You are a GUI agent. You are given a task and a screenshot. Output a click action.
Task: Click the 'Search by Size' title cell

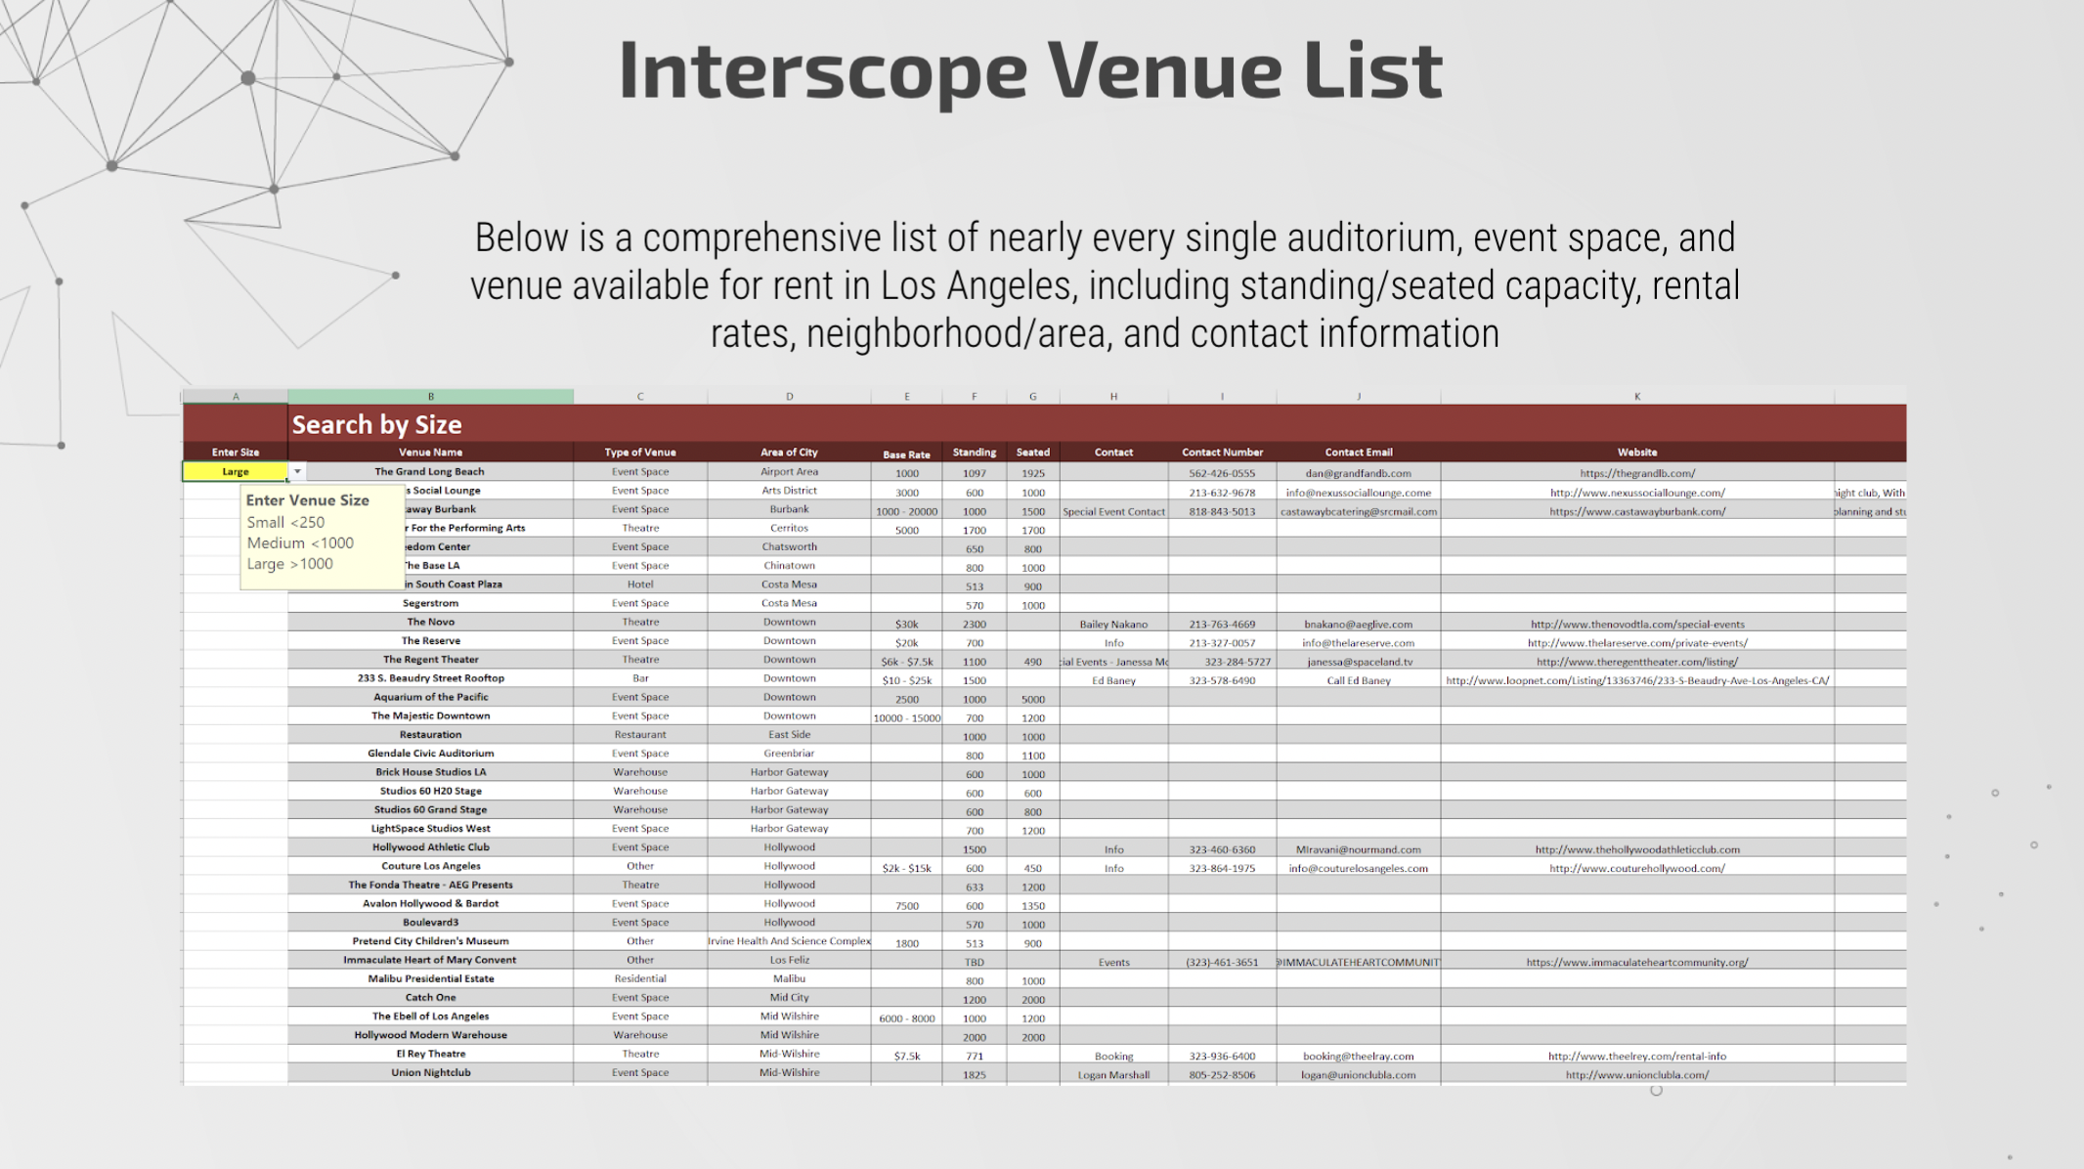[x=377, y=424]
